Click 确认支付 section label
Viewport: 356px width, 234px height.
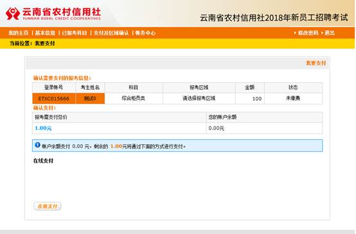tap(44, 108)
